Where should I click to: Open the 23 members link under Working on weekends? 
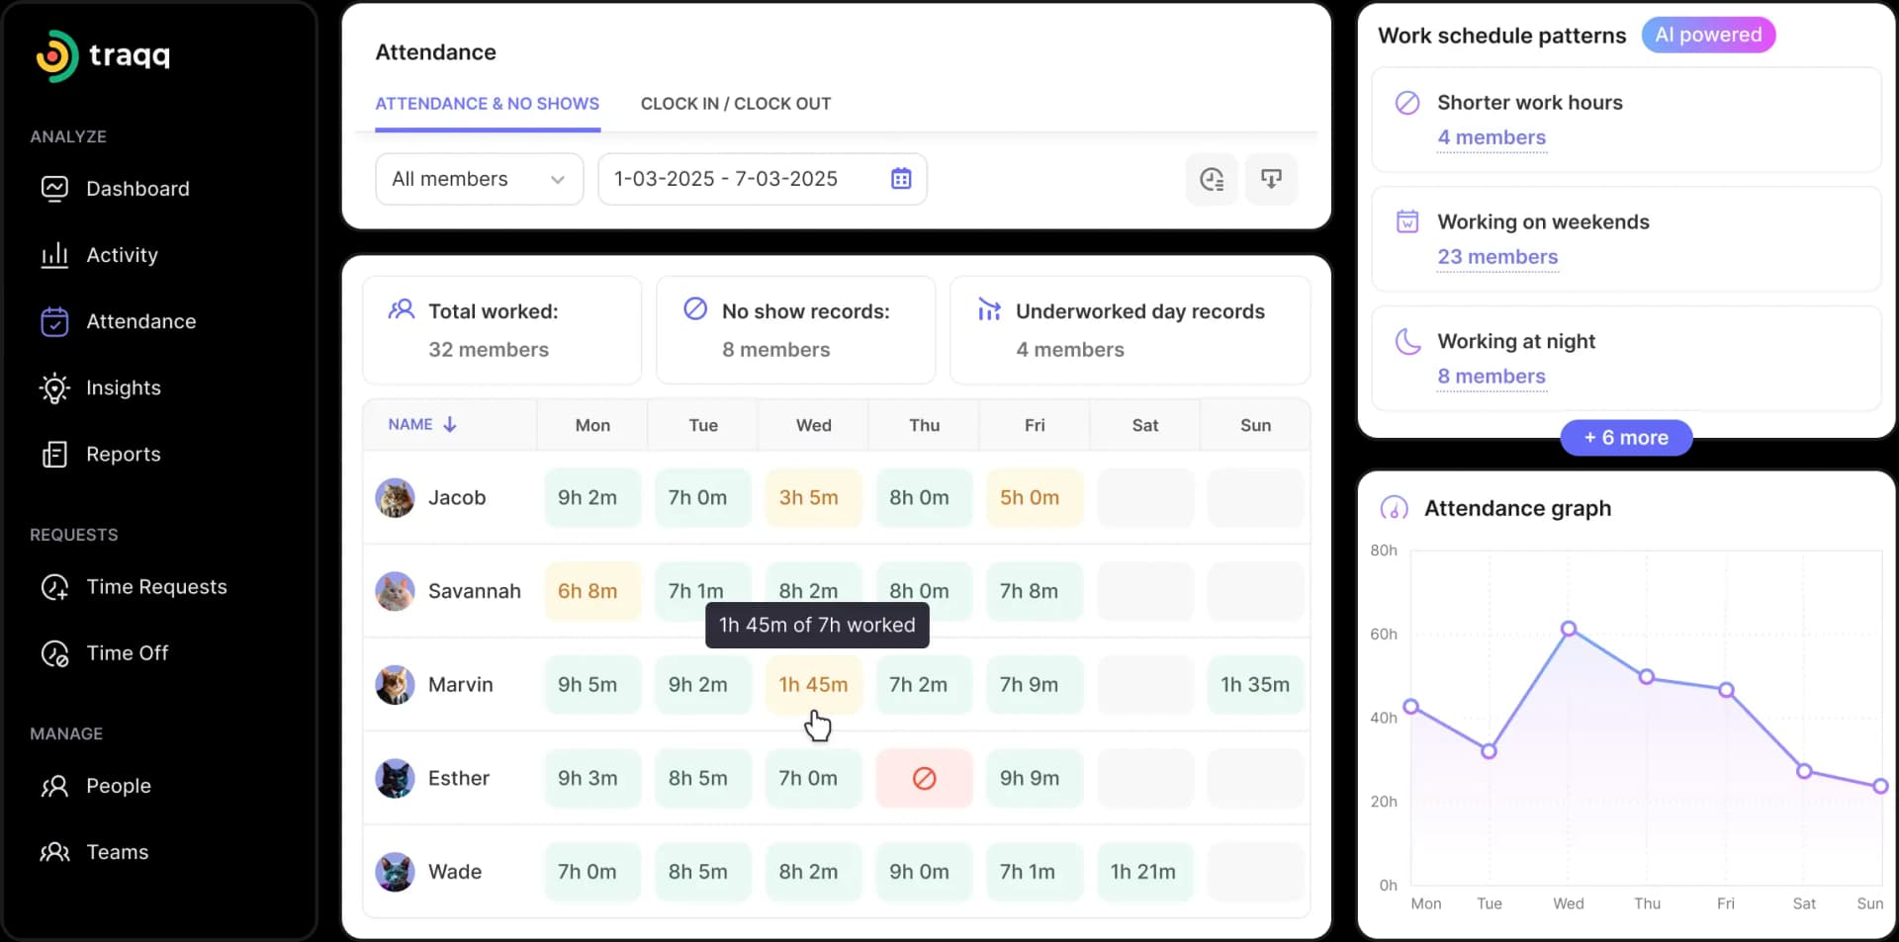(x=1496, y=256)
